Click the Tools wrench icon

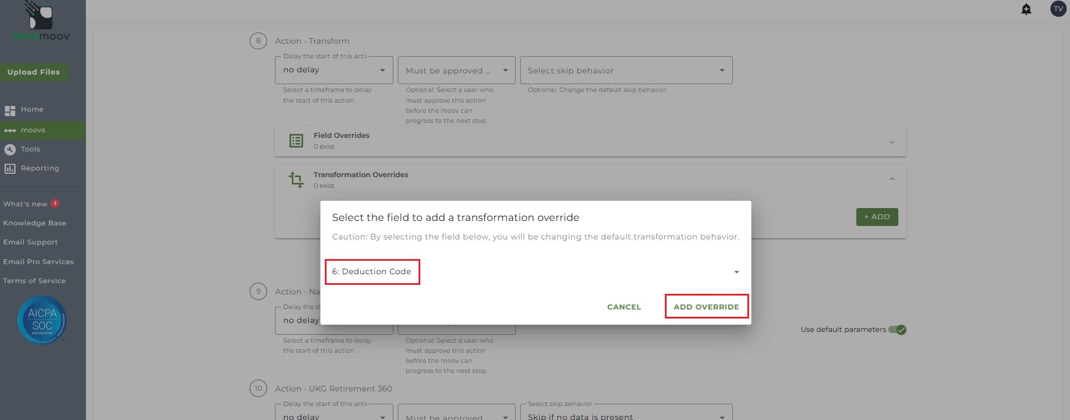click(x=10, y=150)
